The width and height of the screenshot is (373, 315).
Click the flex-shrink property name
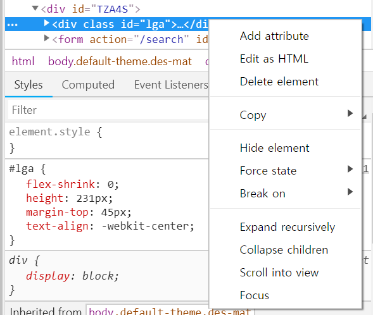(x=60, y=184)
